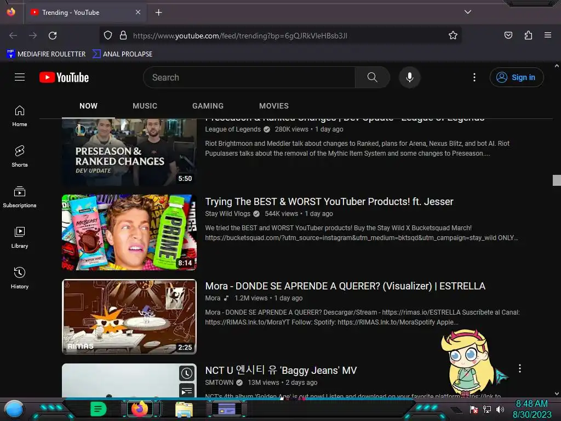Close the Trending - YouTube tab
561x421 pixels.
(138, 12)
